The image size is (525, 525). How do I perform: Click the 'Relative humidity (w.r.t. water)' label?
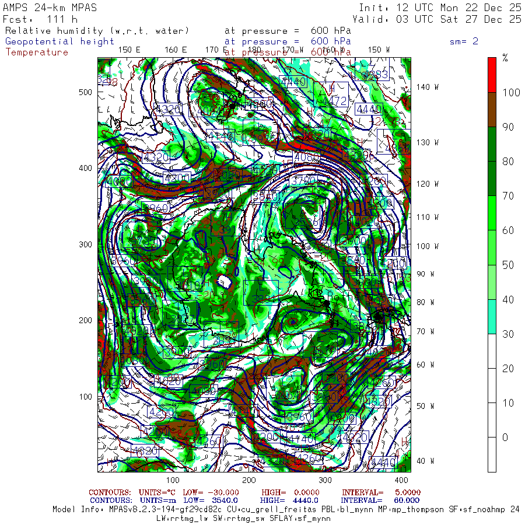[x=97, y=31]
